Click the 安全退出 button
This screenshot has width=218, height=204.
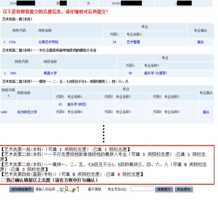[x=183, y=189]
